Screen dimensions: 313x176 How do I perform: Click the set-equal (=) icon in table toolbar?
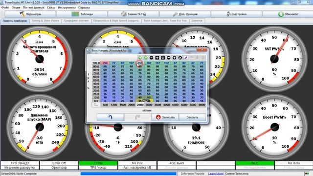[151, 58]
